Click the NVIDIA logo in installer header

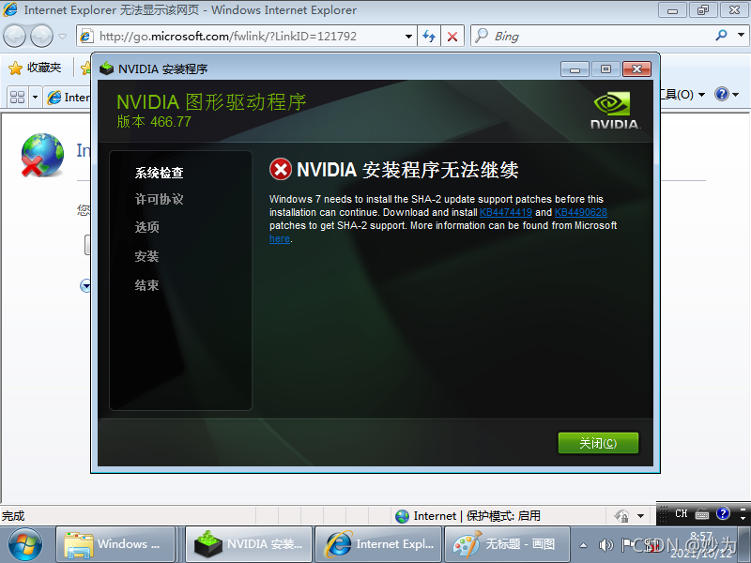click(615, 111)
